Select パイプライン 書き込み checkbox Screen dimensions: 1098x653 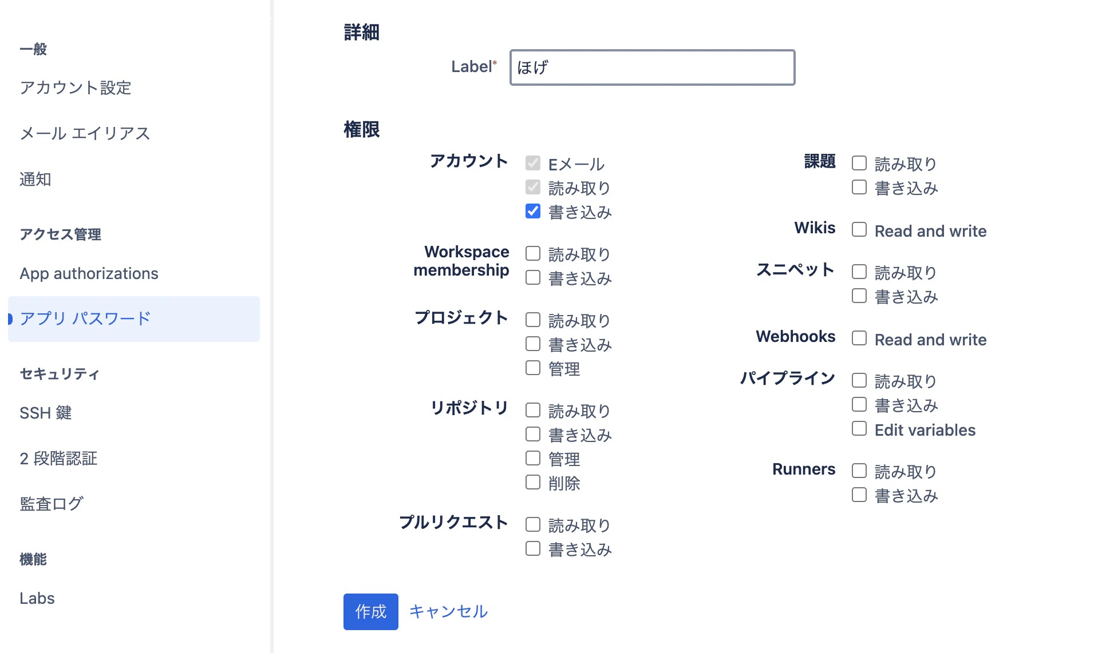click(859, 404)
